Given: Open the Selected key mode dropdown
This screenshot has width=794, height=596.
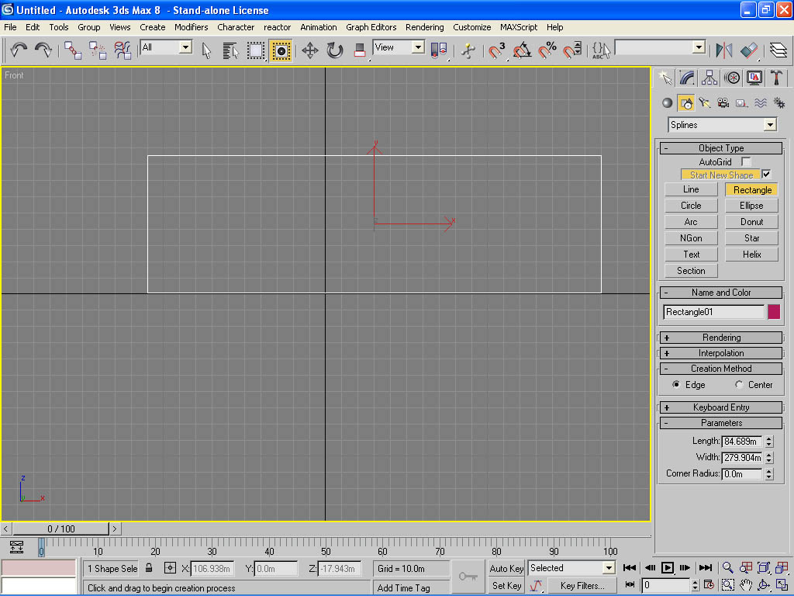Looking at the screenshot, I should (x=571, y=567).
